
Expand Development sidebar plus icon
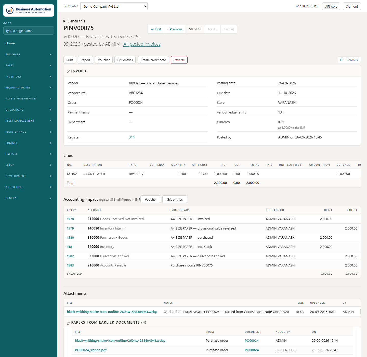pyautogui.click(x=50, y=176)
